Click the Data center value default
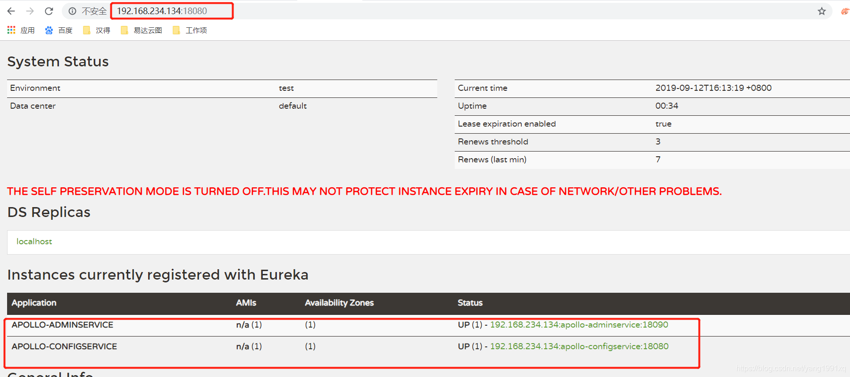The image size is (850, 377). 292,106
